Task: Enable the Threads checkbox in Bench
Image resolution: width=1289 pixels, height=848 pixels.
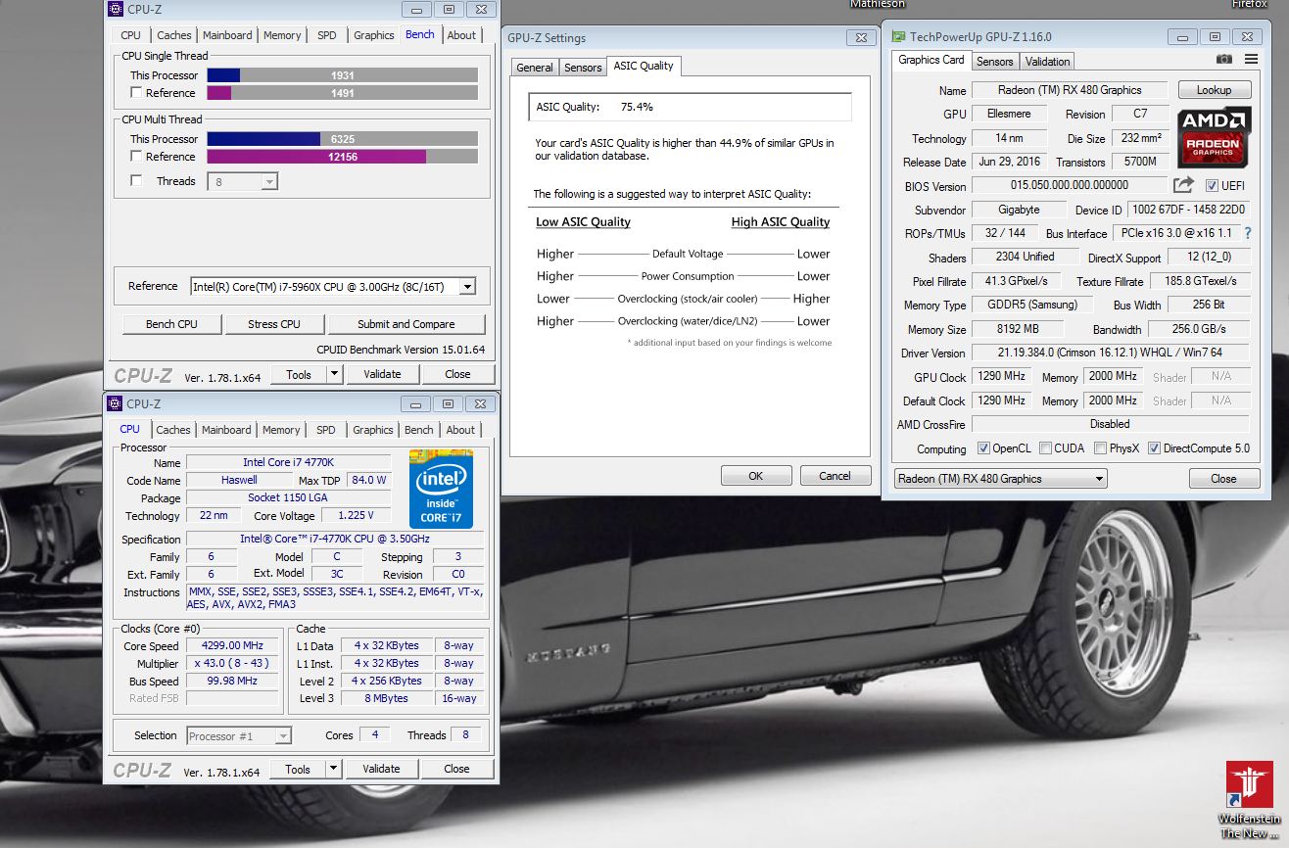Action: coord(136,181)
